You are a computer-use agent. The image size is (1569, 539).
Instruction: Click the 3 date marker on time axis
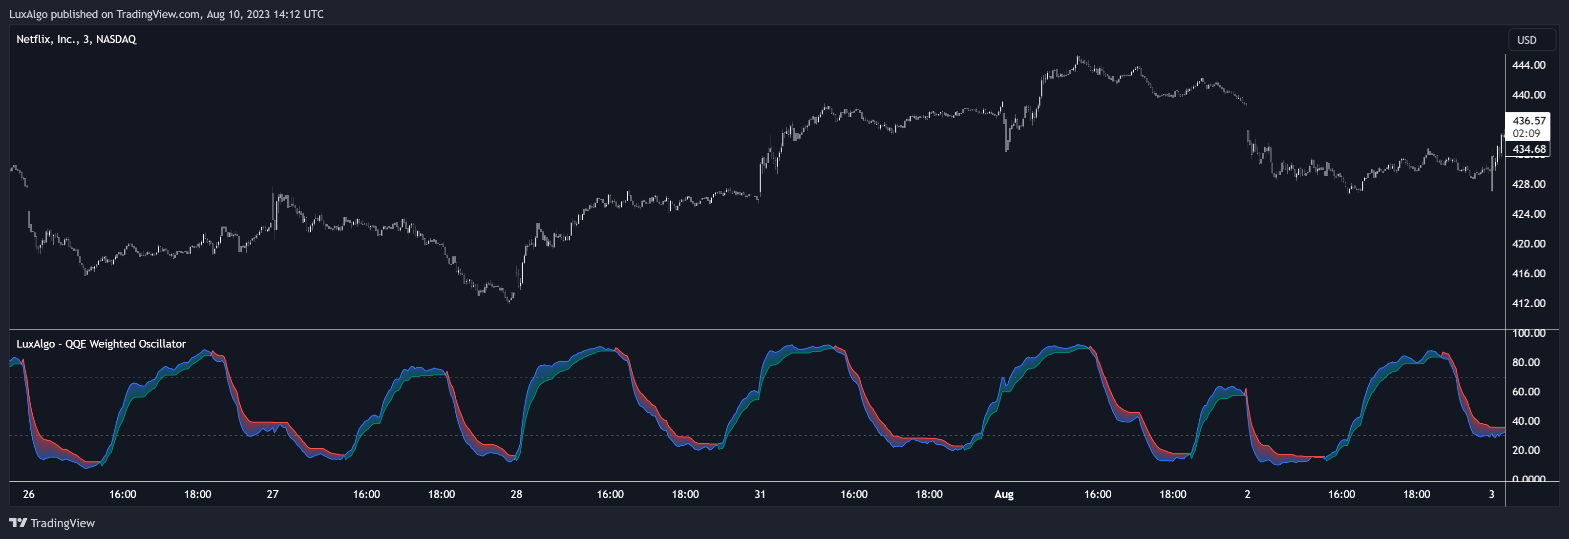pyautogui.click(x=1492, y=494)
